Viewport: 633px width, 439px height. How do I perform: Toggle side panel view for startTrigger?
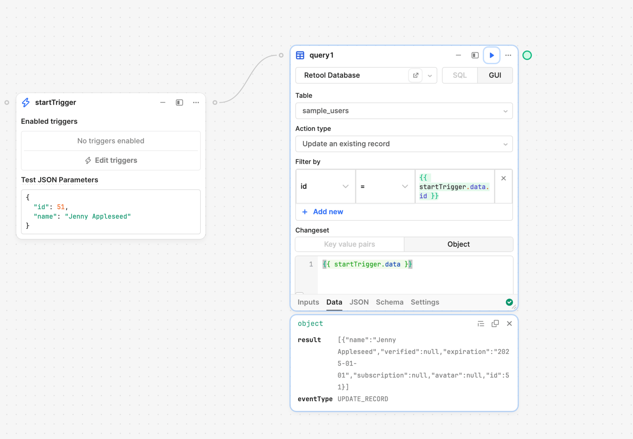179,103
